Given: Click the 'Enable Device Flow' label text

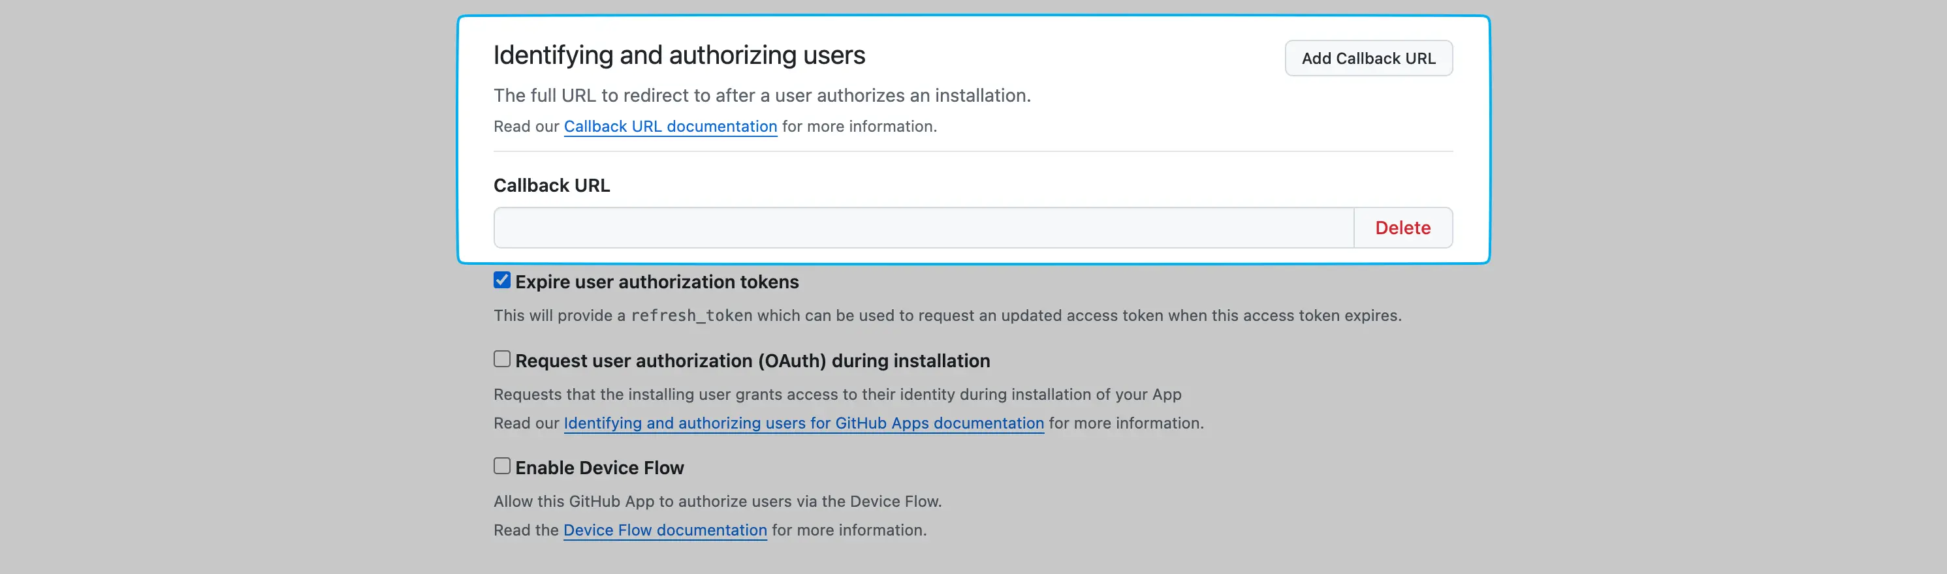Looking at the screenshot, I should pos(599,468).
